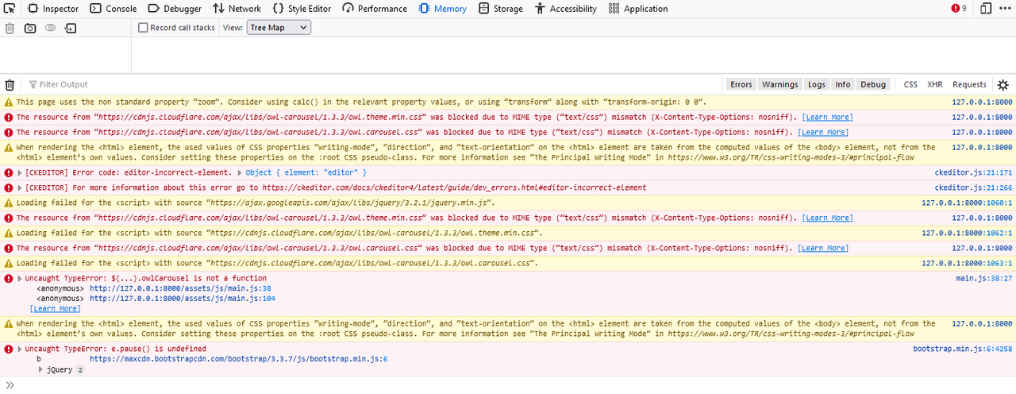Open the Debugger tab
Image resolution: width=1016 pixels, height=394 pixels.
tap(175, 9)
